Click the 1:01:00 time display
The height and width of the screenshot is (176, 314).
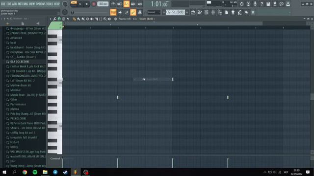pos(159,4)
